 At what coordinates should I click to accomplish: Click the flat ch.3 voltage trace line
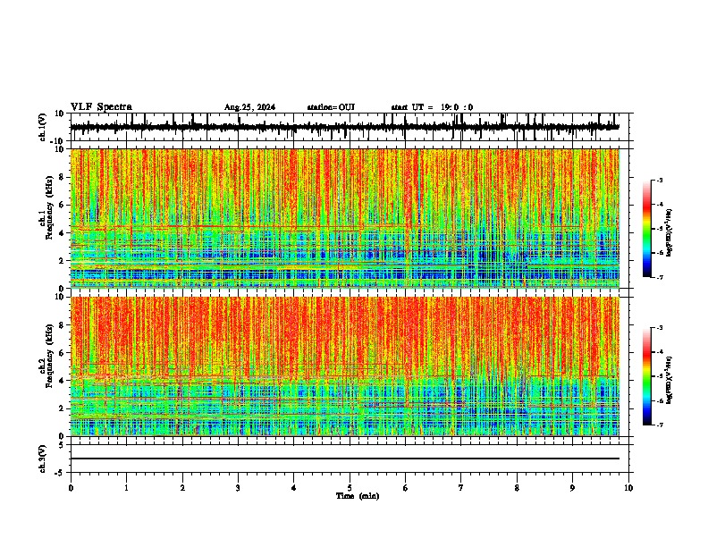(345, 459)
